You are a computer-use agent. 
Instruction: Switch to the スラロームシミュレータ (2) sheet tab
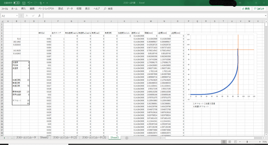[65, 137]
